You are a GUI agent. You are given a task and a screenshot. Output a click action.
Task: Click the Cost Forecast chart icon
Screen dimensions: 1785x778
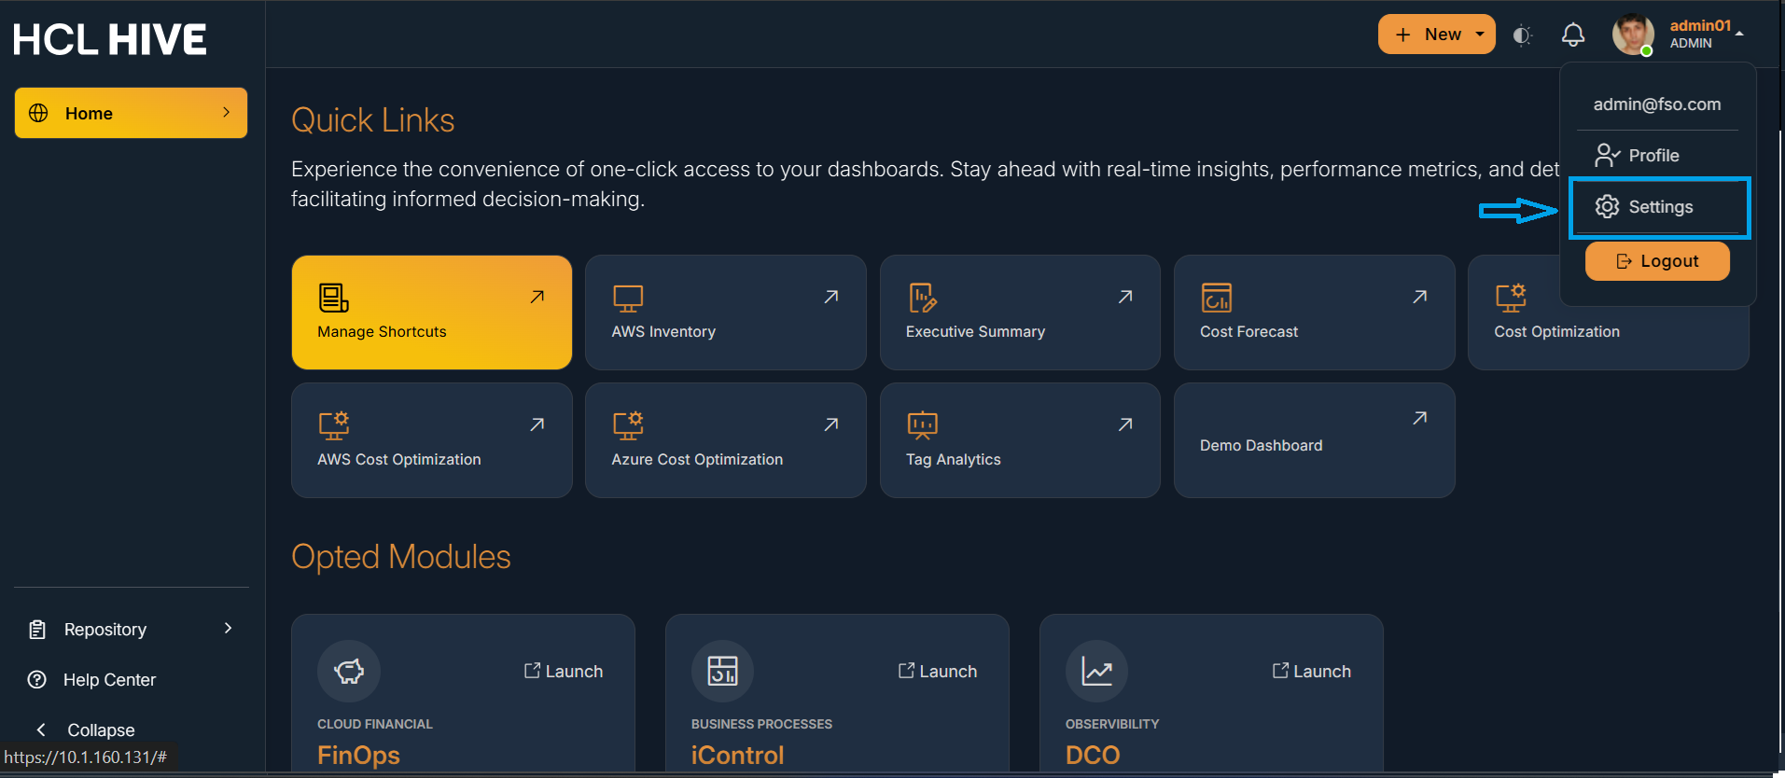point(1216,299)
